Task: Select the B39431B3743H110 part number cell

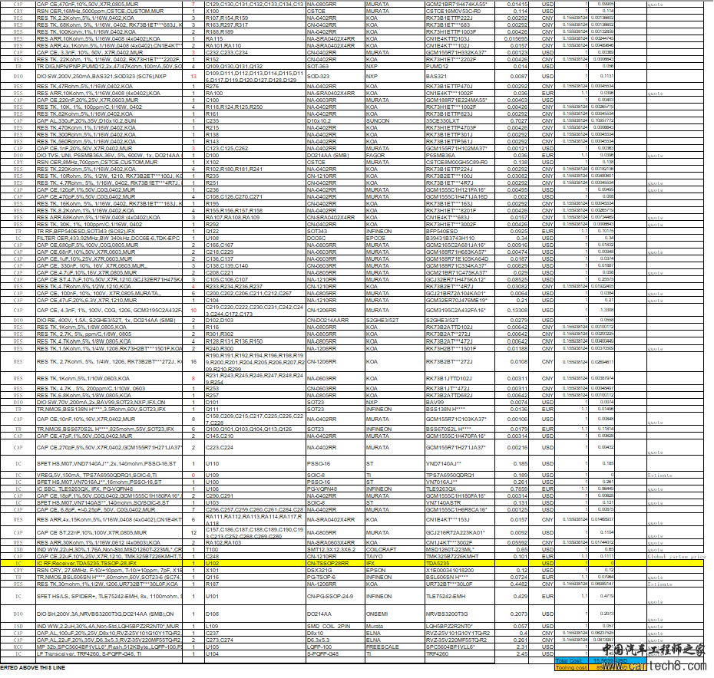Action: [x=459, y=238]
